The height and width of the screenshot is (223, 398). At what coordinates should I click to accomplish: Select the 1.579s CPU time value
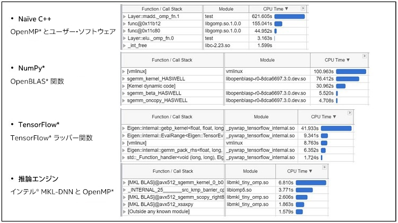coord(286,211)
